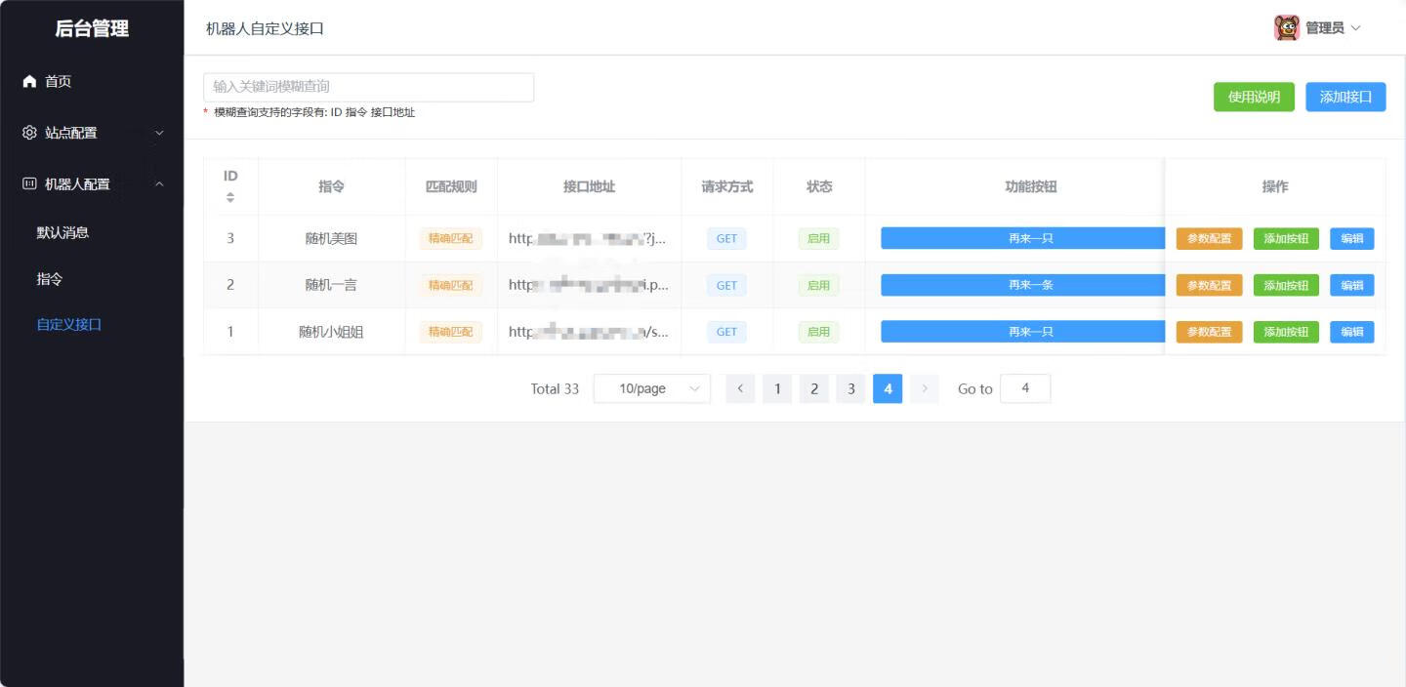Open the 默认消息 menu item
The width and height of the screenshot is (1406, 687).
[63, 232]
